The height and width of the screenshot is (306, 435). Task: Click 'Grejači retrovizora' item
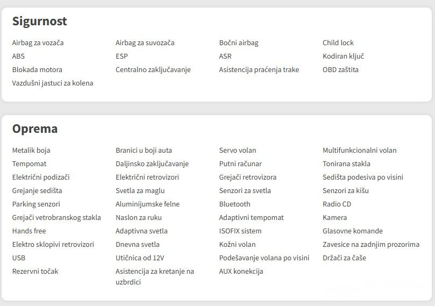coord(248,177)
